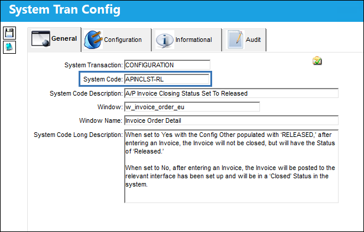Click inside the System Code Long Description box

(x=231, y=166)
